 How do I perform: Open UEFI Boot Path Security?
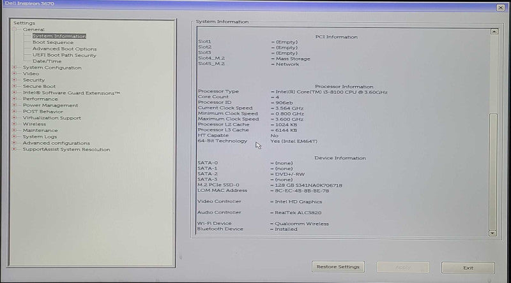coord(65,55)
